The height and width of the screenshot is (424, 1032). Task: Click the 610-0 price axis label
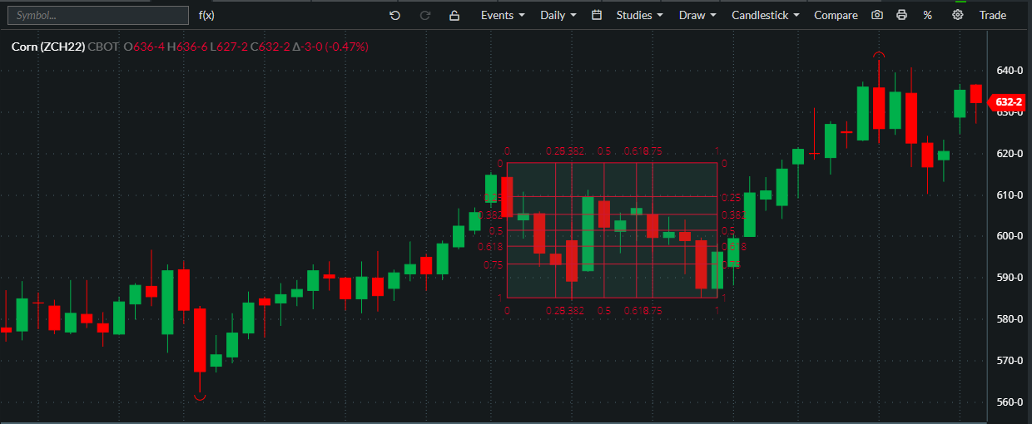pyautogui.click(x=1009, y=195)
